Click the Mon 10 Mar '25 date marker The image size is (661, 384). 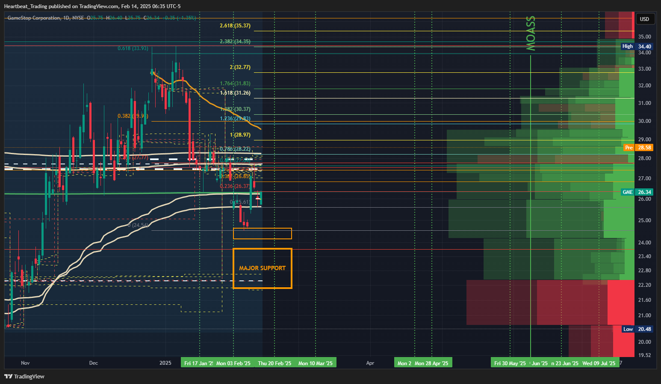[316, 363]
